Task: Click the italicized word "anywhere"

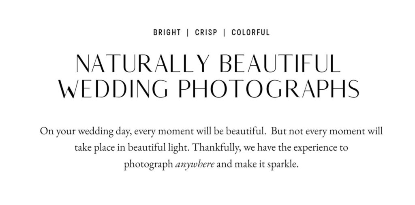Action: pos(195,165)
